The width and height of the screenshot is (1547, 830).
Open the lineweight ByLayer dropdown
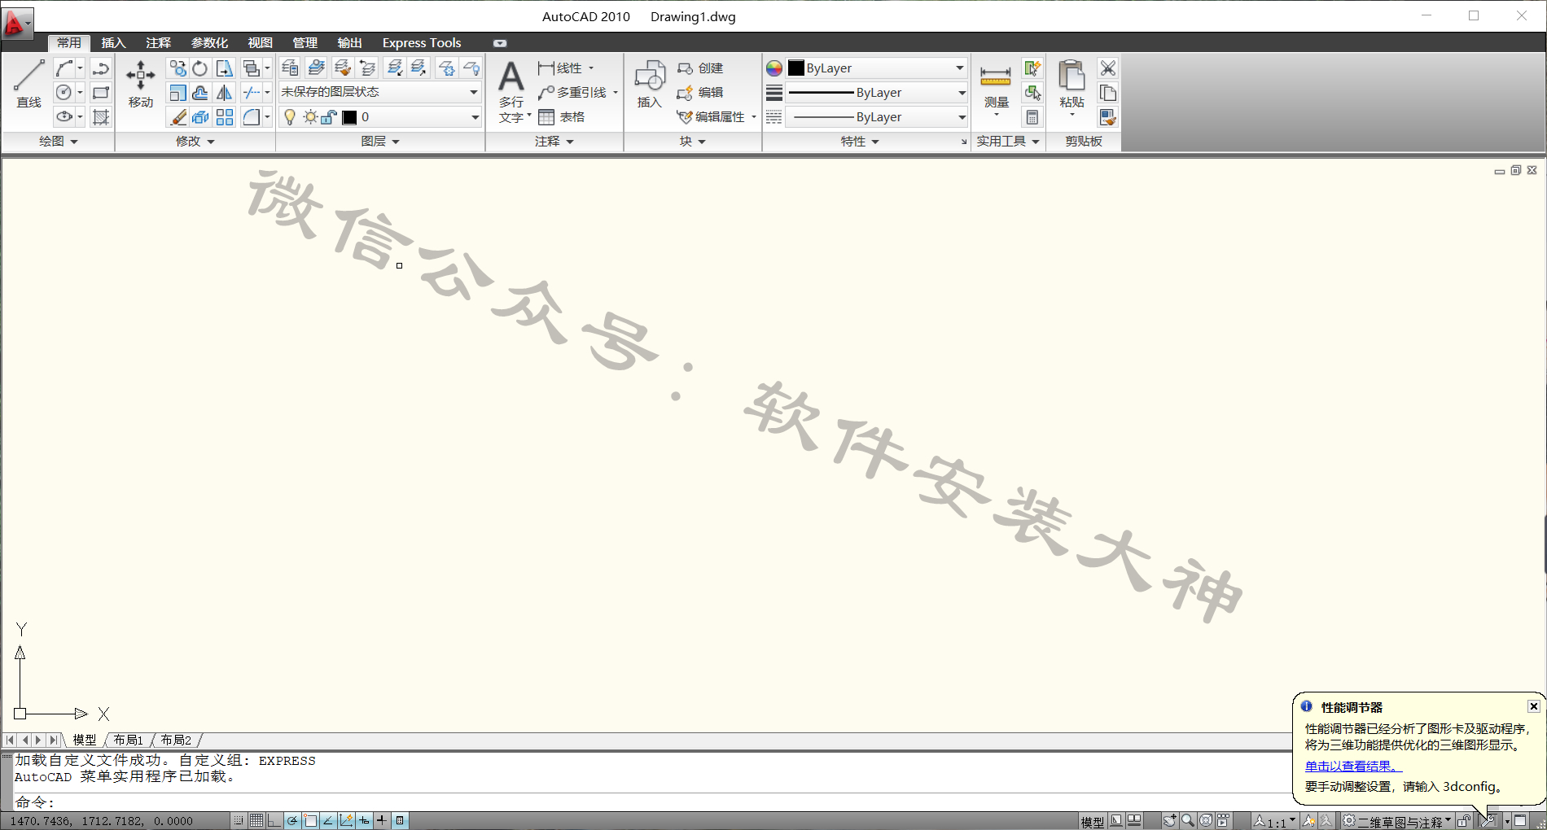pyautogui.click(x=877, y=93)
